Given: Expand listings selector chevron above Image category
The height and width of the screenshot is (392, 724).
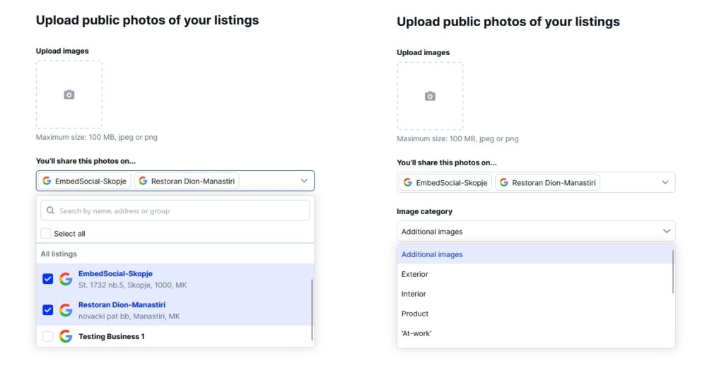Looking at the screenshot, I should point(665,182).
